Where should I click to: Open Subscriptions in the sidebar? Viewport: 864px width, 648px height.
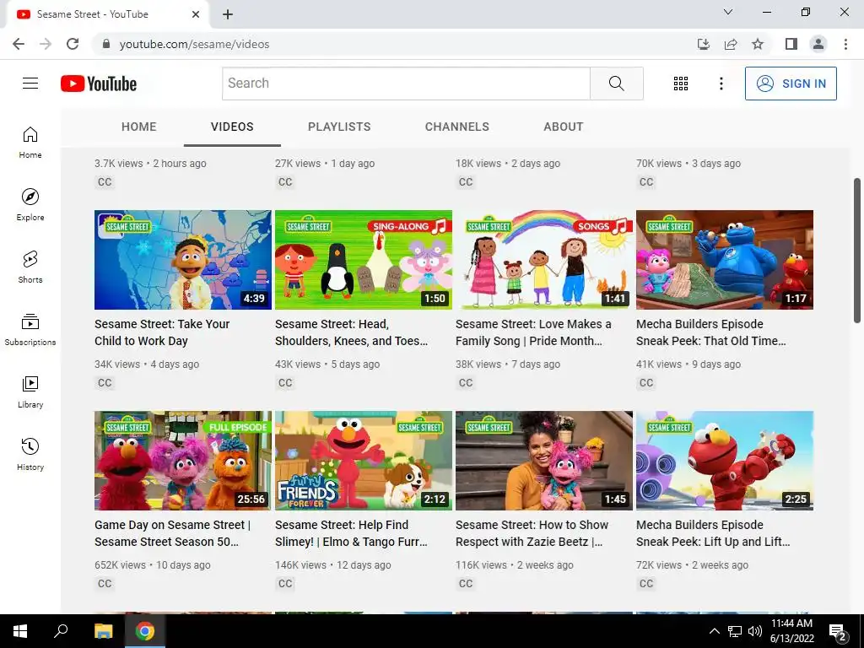30,330
